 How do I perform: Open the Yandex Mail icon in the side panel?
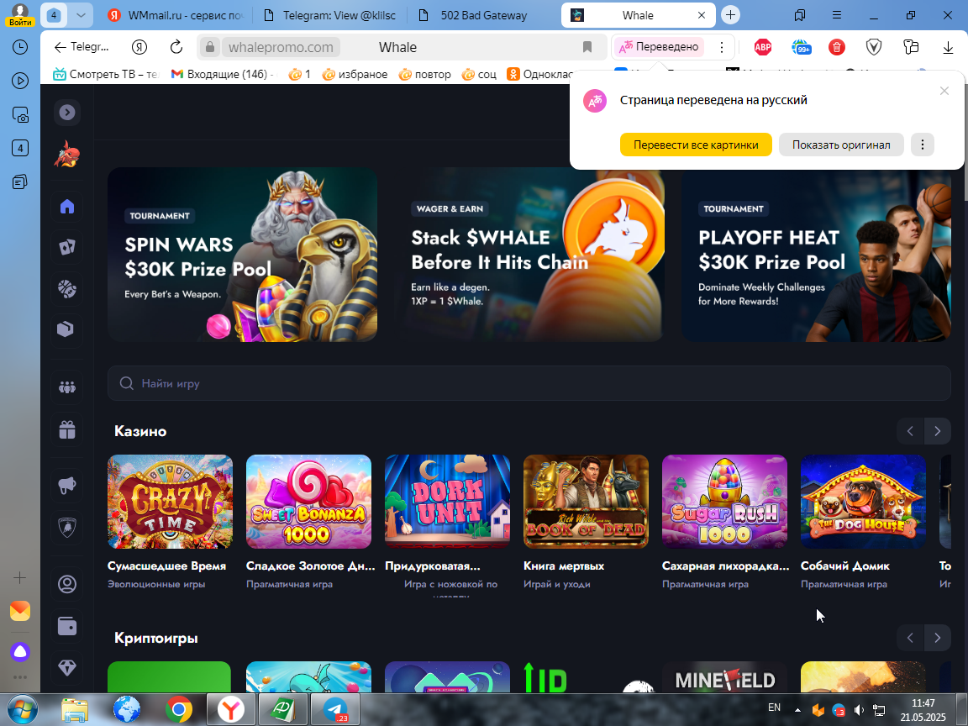pyautogui.click(x=20, y=611)
